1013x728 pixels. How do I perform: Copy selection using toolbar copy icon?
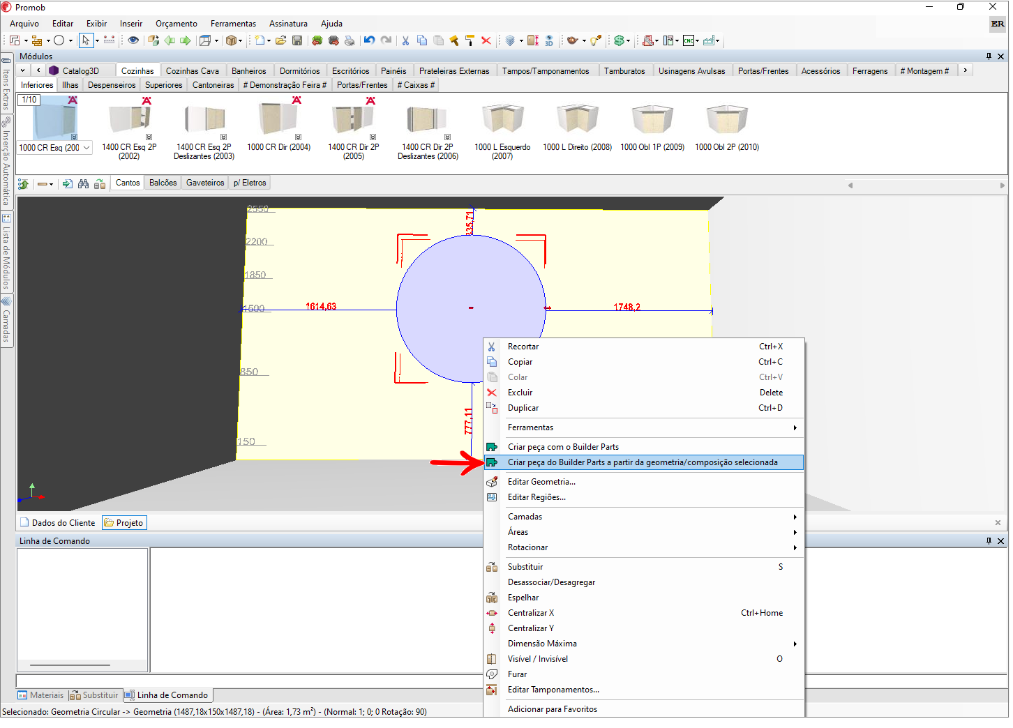point(422,40)
